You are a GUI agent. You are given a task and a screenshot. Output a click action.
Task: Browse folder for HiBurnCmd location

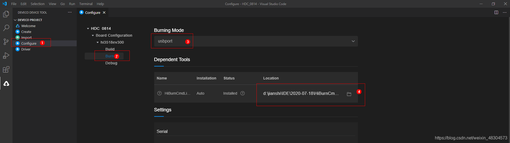[x=349, y=94]
